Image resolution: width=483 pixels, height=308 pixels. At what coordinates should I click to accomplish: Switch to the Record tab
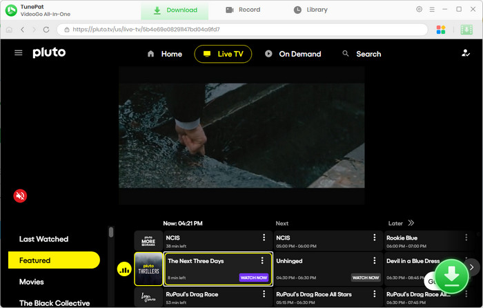243,10
